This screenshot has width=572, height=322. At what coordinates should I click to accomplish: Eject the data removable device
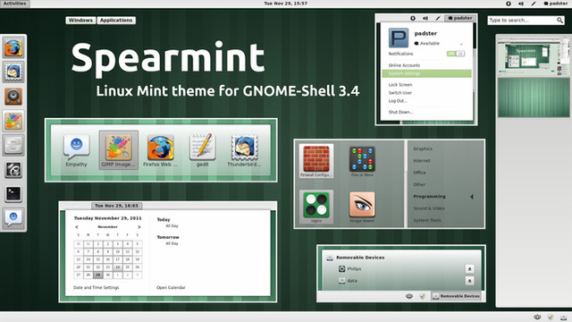click(469, 281)
